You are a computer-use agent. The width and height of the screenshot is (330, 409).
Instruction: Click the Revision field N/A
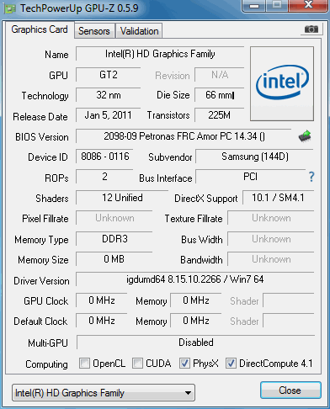(220, 75)
